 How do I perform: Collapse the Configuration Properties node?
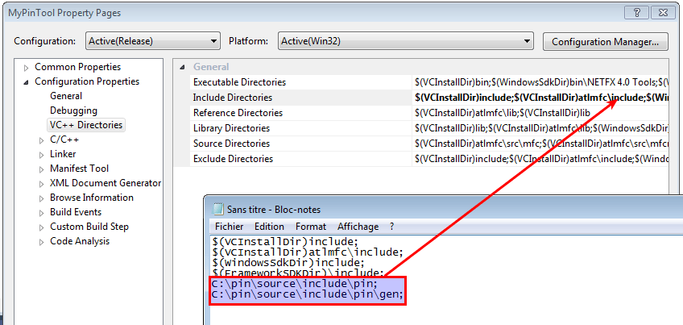(27, 82)
